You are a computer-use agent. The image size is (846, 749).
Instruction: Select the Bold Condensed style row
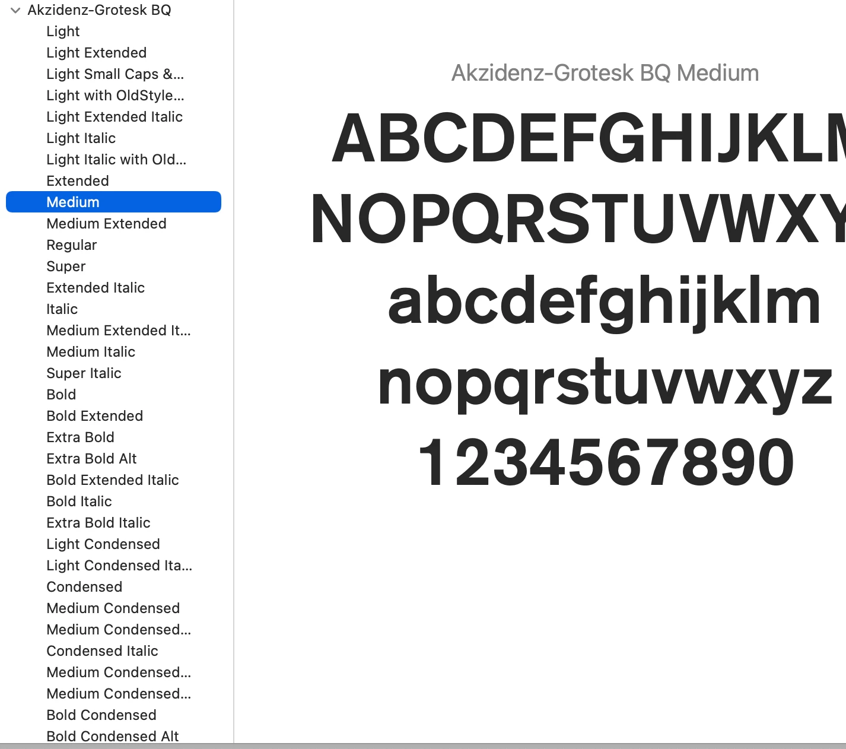[x=113, y=715]
